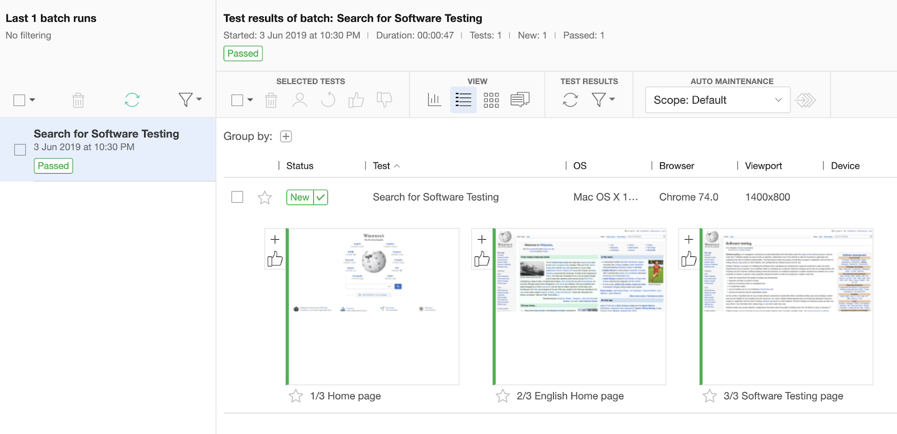Sort by the Browser column

[x=677, y=166]
